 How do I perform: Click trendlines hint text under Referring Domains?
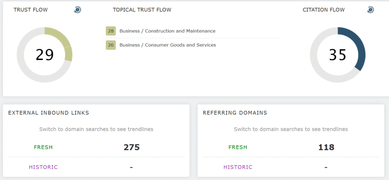click(291, 129)
